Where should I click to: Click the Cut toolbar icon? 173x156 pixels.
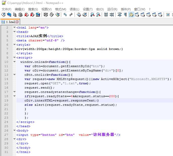46,15
